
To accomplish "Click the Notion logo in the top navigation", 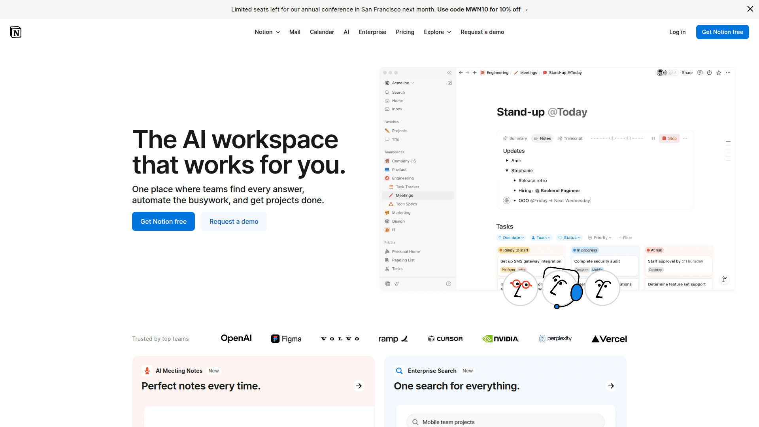I will point(15,32).
